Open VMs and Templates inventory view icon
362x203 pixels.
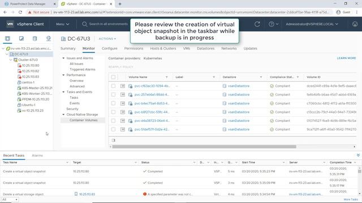click(21, 38)
